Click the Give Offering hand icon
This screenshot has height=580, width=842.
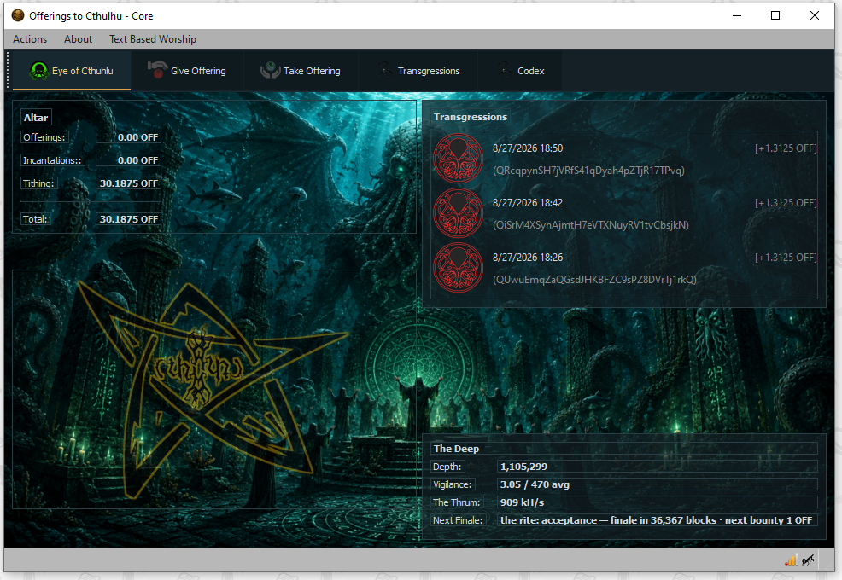tap(157, 70)
